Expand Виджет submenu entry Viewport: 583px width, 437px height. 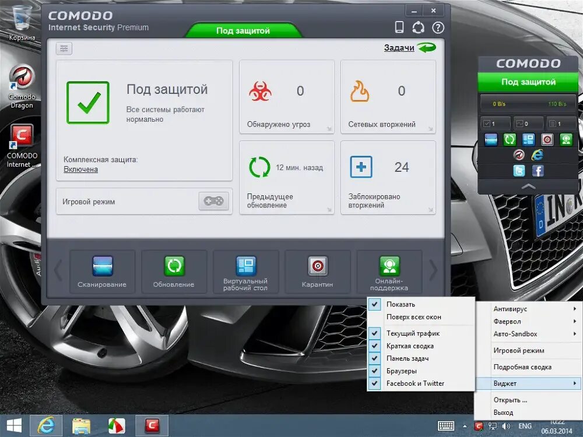(x=529, y=383)
